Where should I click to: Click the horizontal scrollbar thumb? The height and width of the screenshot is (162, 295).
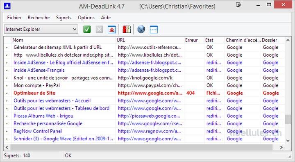[141, 147]
